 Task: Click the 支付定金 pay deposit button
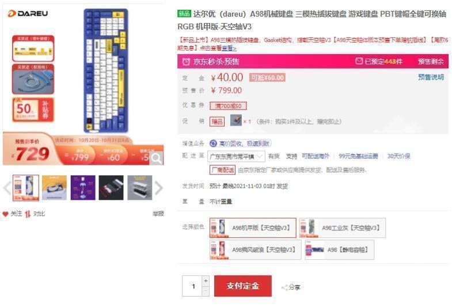(x=243, y=286)
